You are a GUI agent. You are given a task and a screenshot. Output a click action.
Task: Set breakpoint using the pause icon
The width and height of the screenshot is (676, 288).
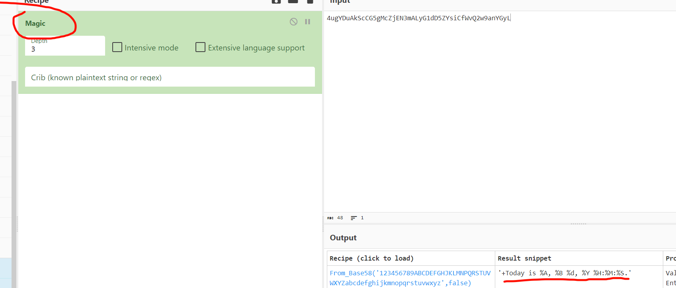tap(307, 22)
